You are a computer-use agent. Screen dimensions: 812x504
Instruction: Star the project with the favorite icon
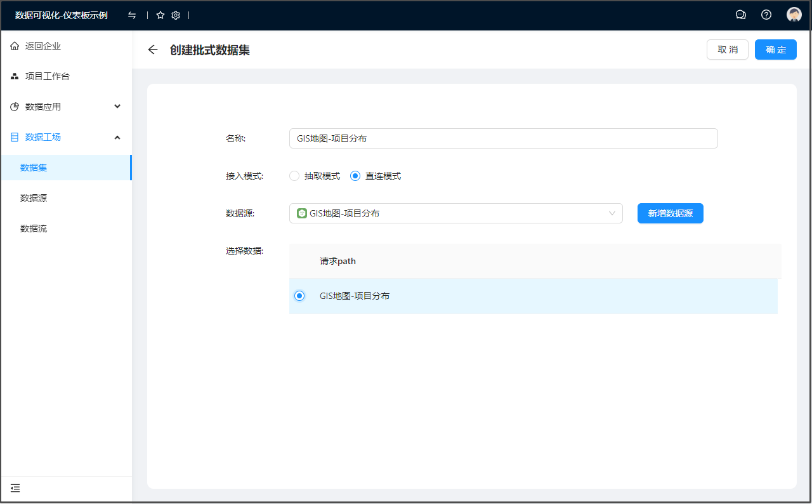[x=160, y=15]
